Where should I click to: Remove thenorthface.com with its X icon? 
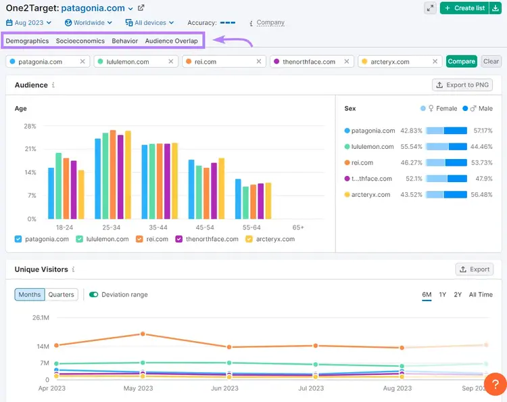click(347, 62)
